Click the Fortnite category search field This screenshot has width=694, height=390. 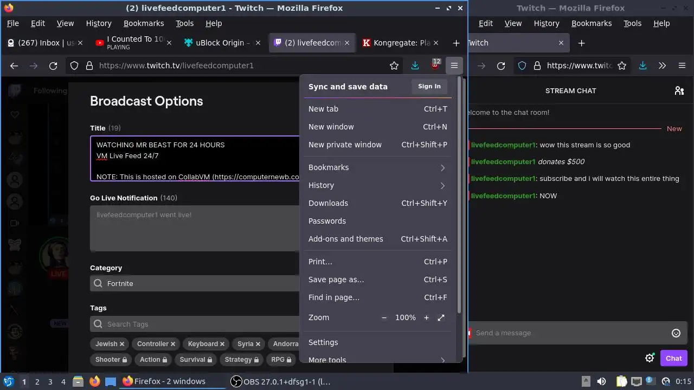(195, 283)
